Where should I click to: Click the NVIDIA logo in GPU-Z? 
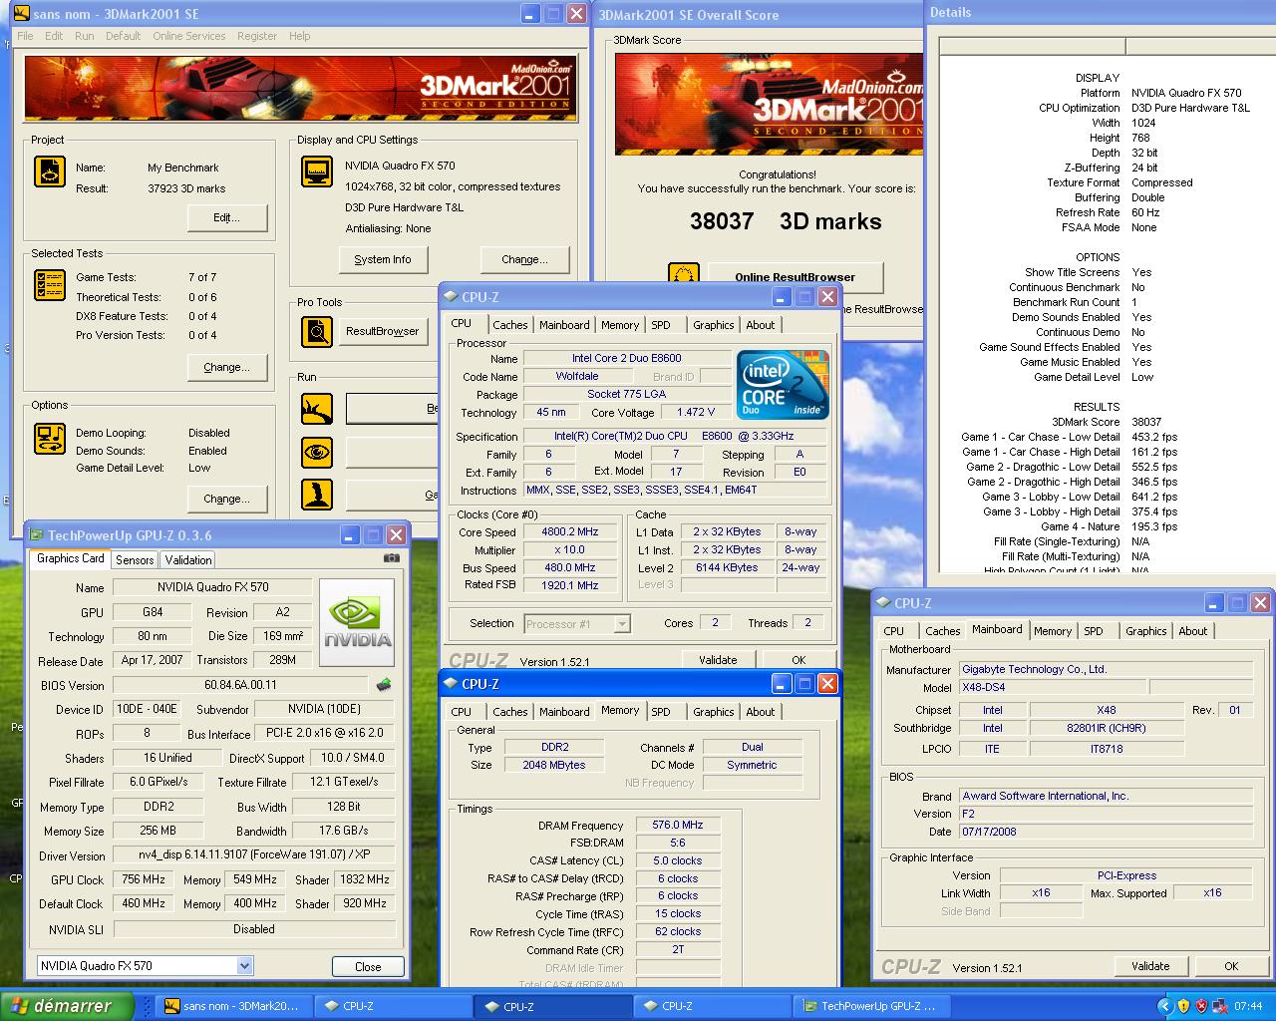[x=357, y=623]
